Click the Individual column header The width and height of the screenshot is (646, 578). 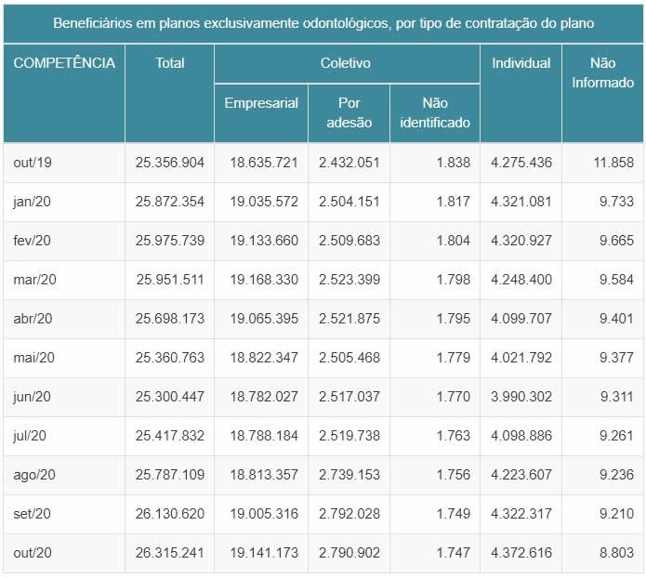[521, 63]
